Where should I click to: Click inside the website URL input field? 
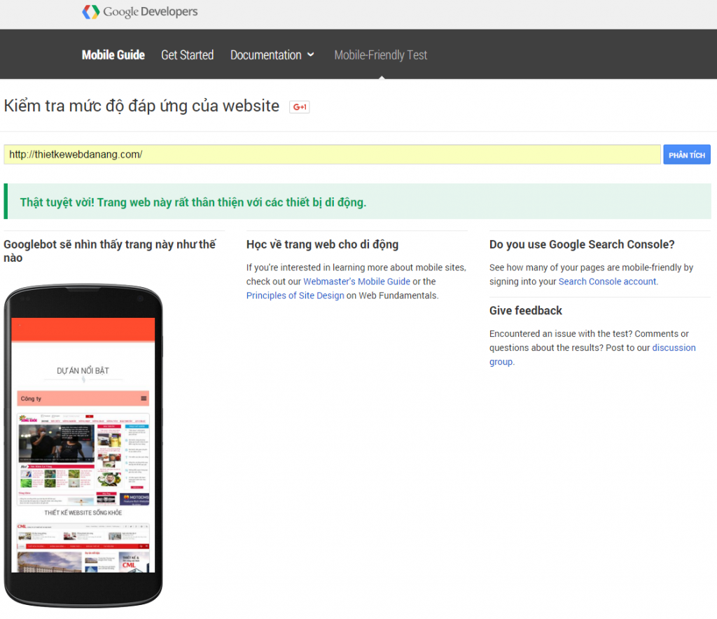pos(332,155)
